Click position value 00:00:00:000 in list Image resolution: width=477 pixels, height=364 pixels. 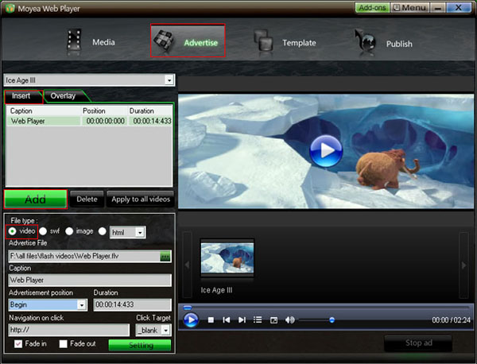(105, 121)
